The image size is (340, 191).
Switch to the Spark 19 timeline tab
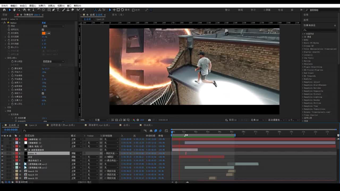click(x=33, y=125)
